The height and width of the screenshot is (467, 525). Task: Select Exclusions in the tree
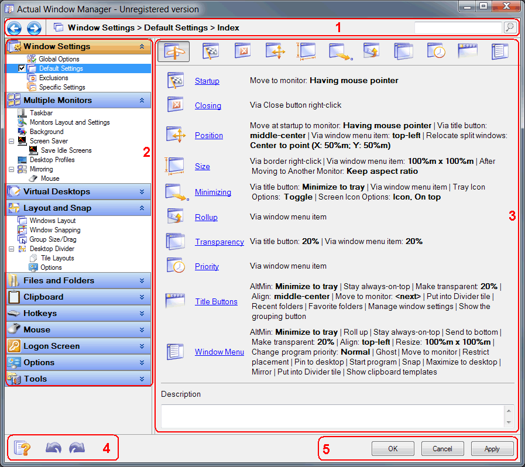coord(54,78)
